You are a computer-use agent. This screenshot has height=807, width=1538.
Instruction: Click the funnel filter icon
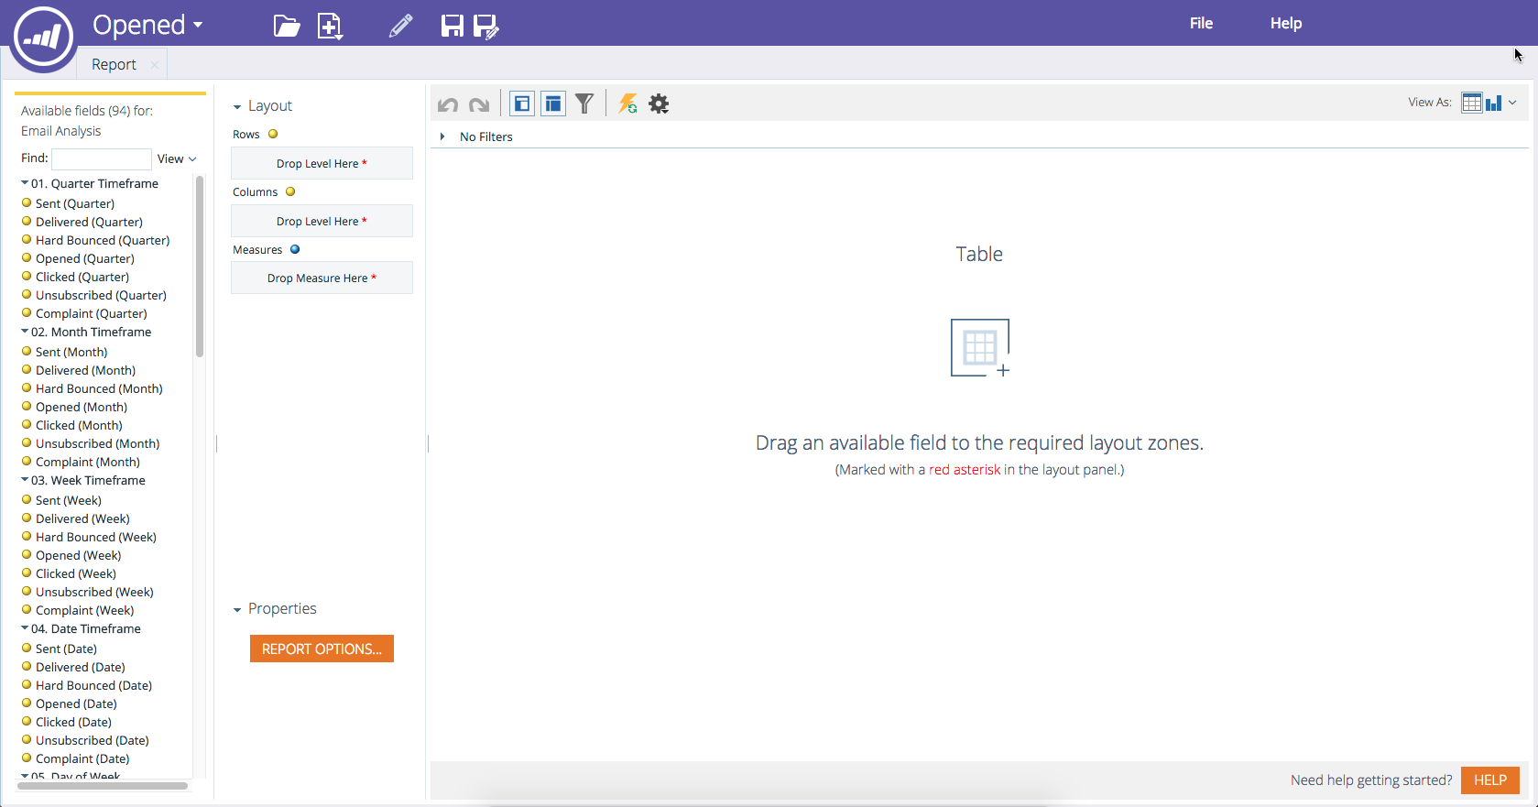pyautogui.click(x=584, y=104)
